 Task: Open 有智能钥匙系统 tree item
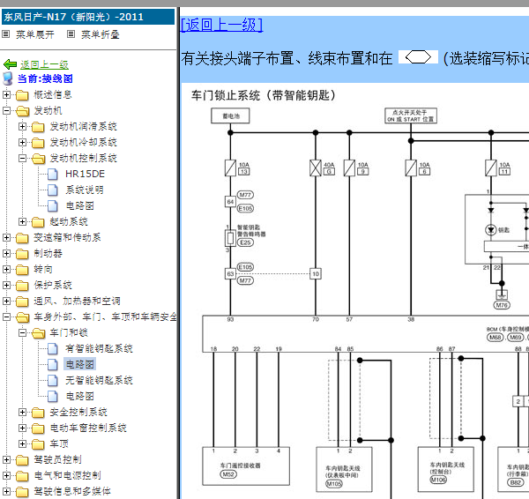point(99,348)
